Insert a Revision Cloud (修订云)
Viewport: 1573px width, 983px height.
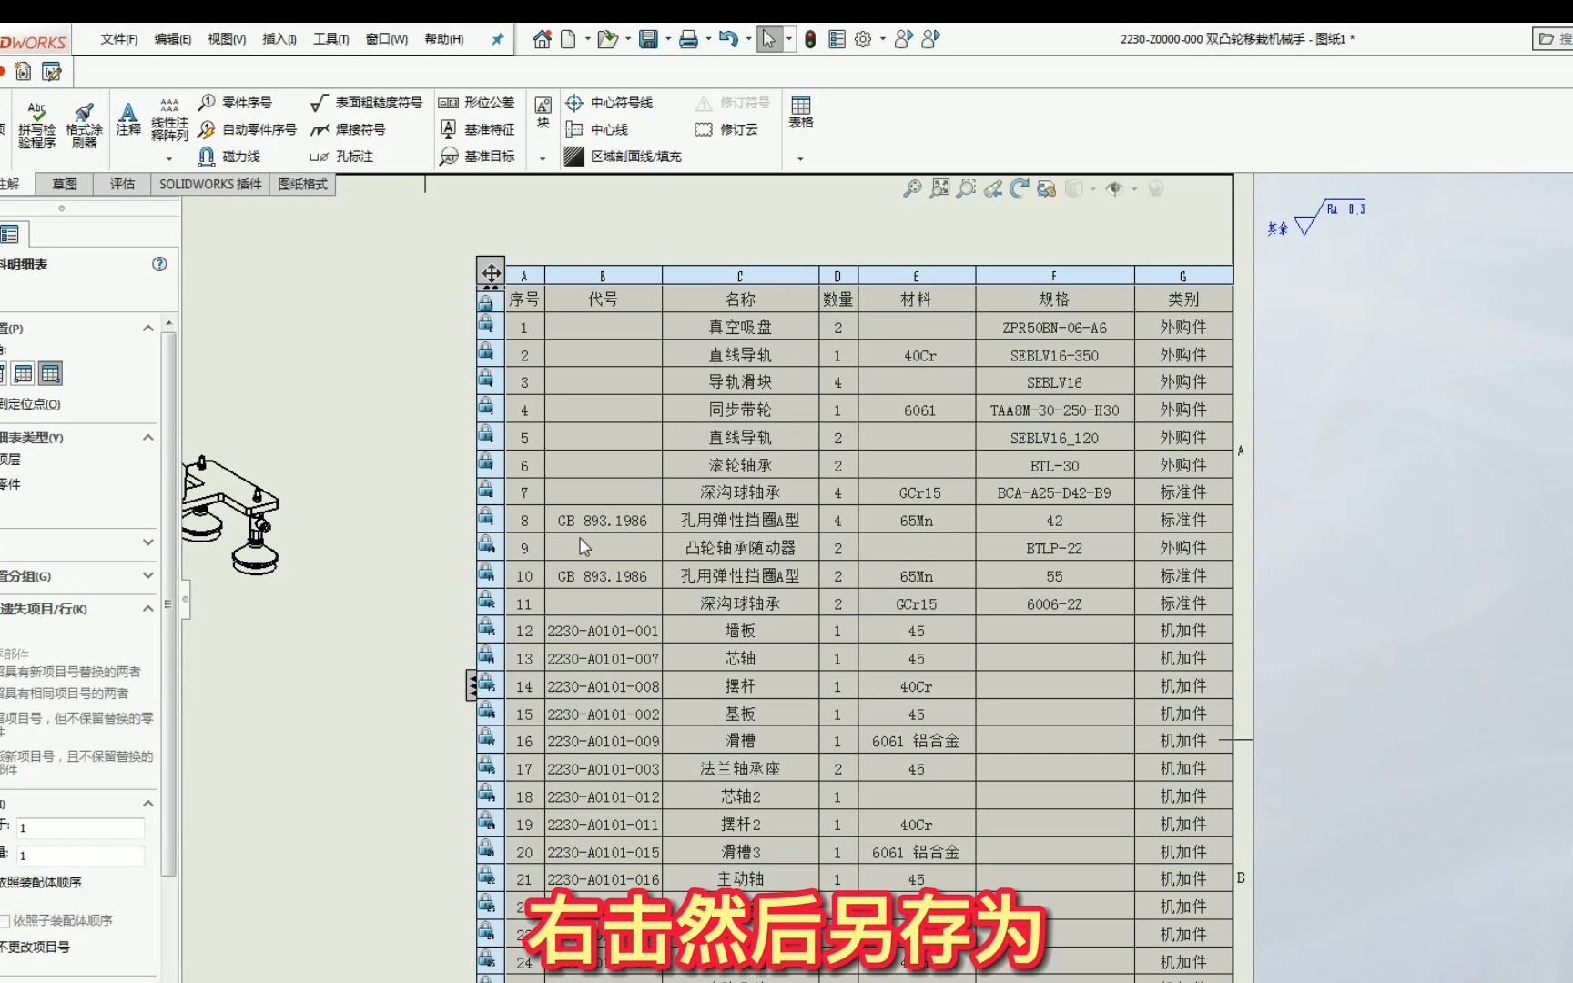pos(726,129)
